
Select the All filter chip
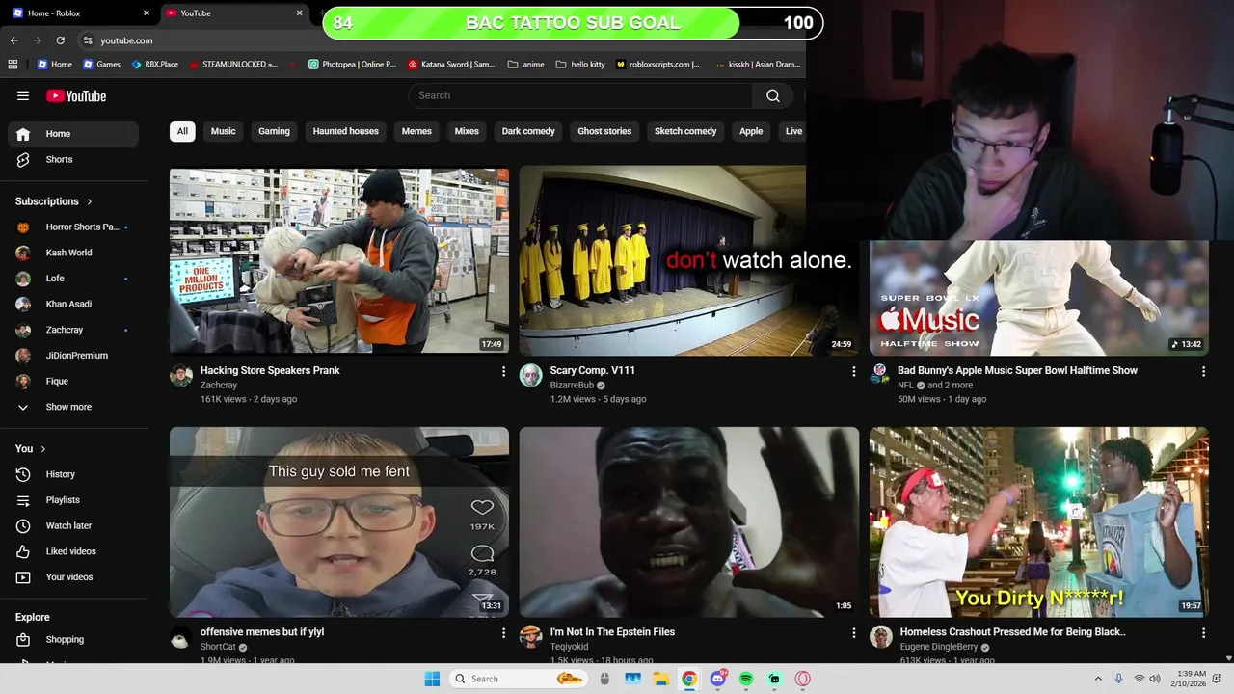[x=182, y=131]
